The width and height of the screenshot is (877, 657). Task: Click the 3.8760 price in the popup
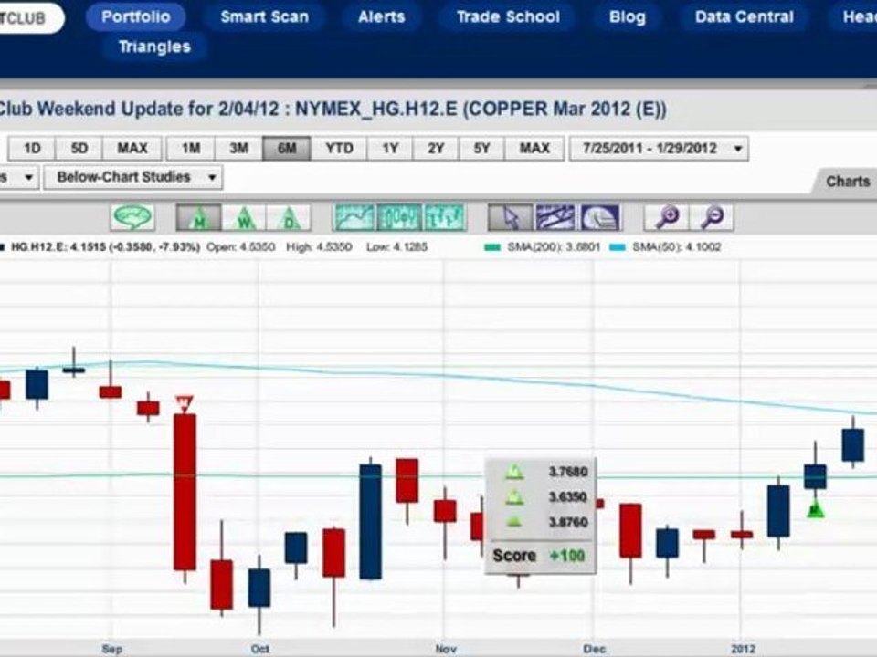click(568, 522)
